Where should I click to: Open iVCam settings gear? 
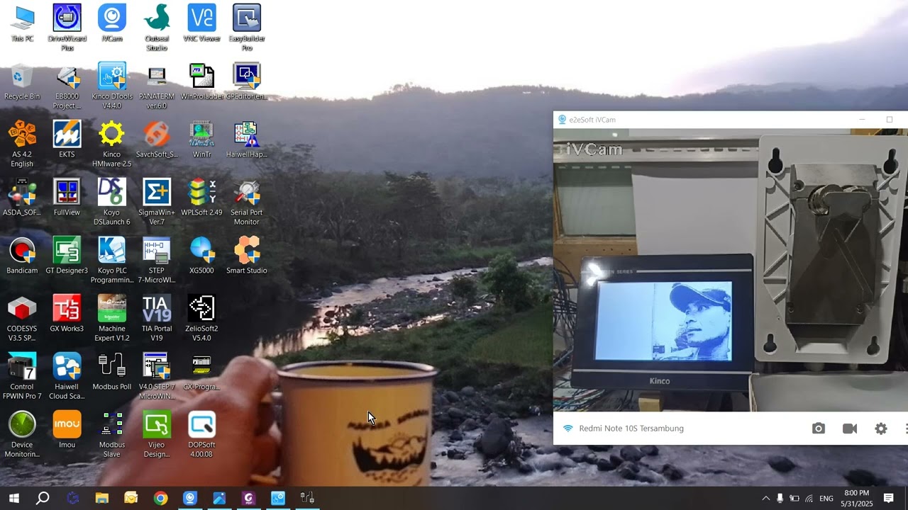pos(881,429)
